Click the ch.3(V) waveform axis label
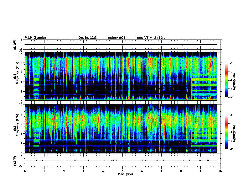 [15, 161]
